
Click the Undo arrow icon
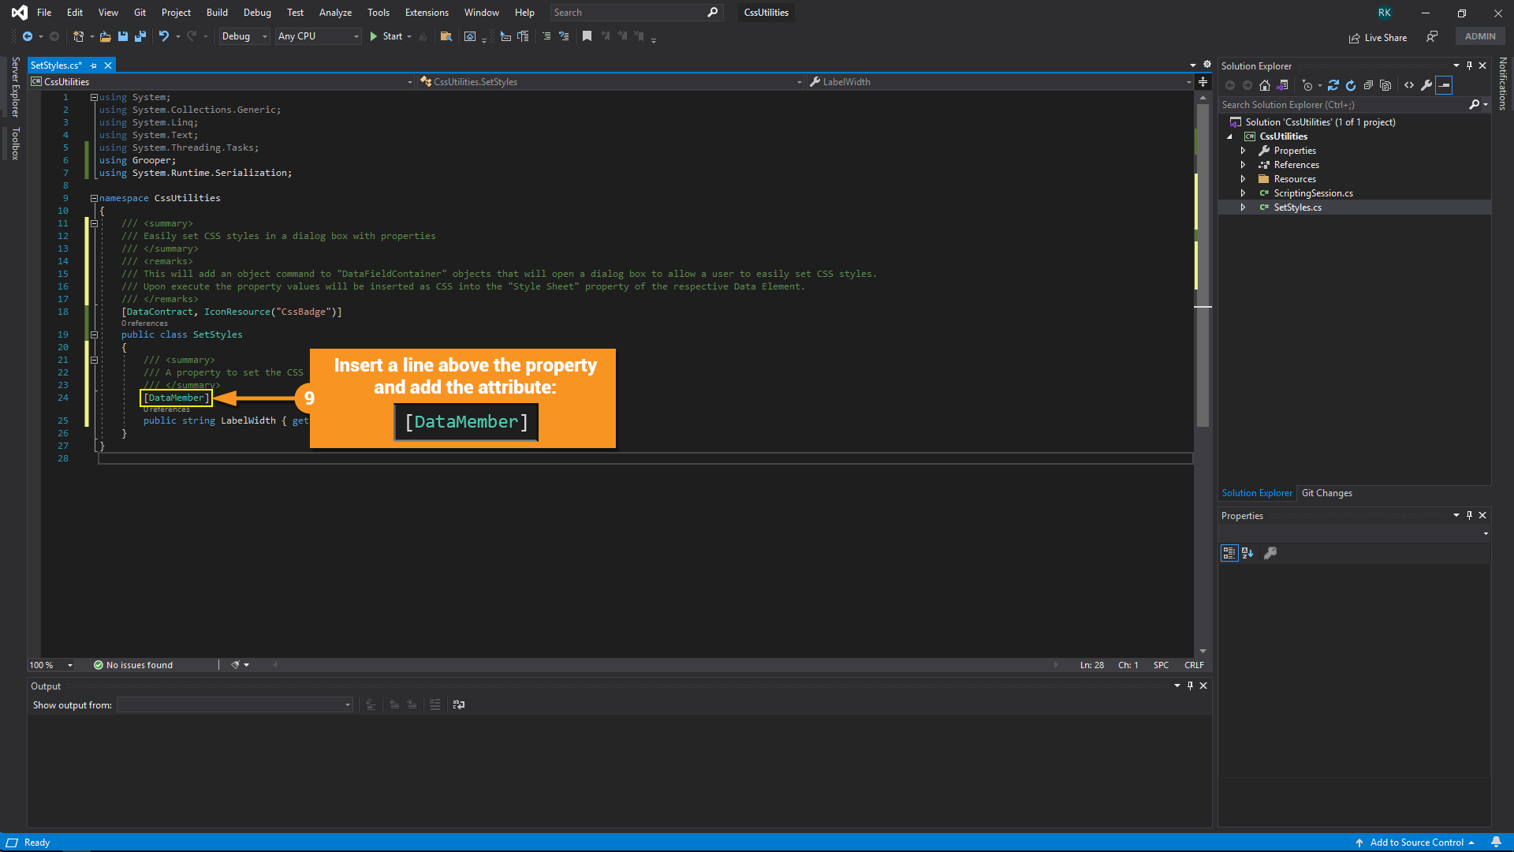pos(163,36)
